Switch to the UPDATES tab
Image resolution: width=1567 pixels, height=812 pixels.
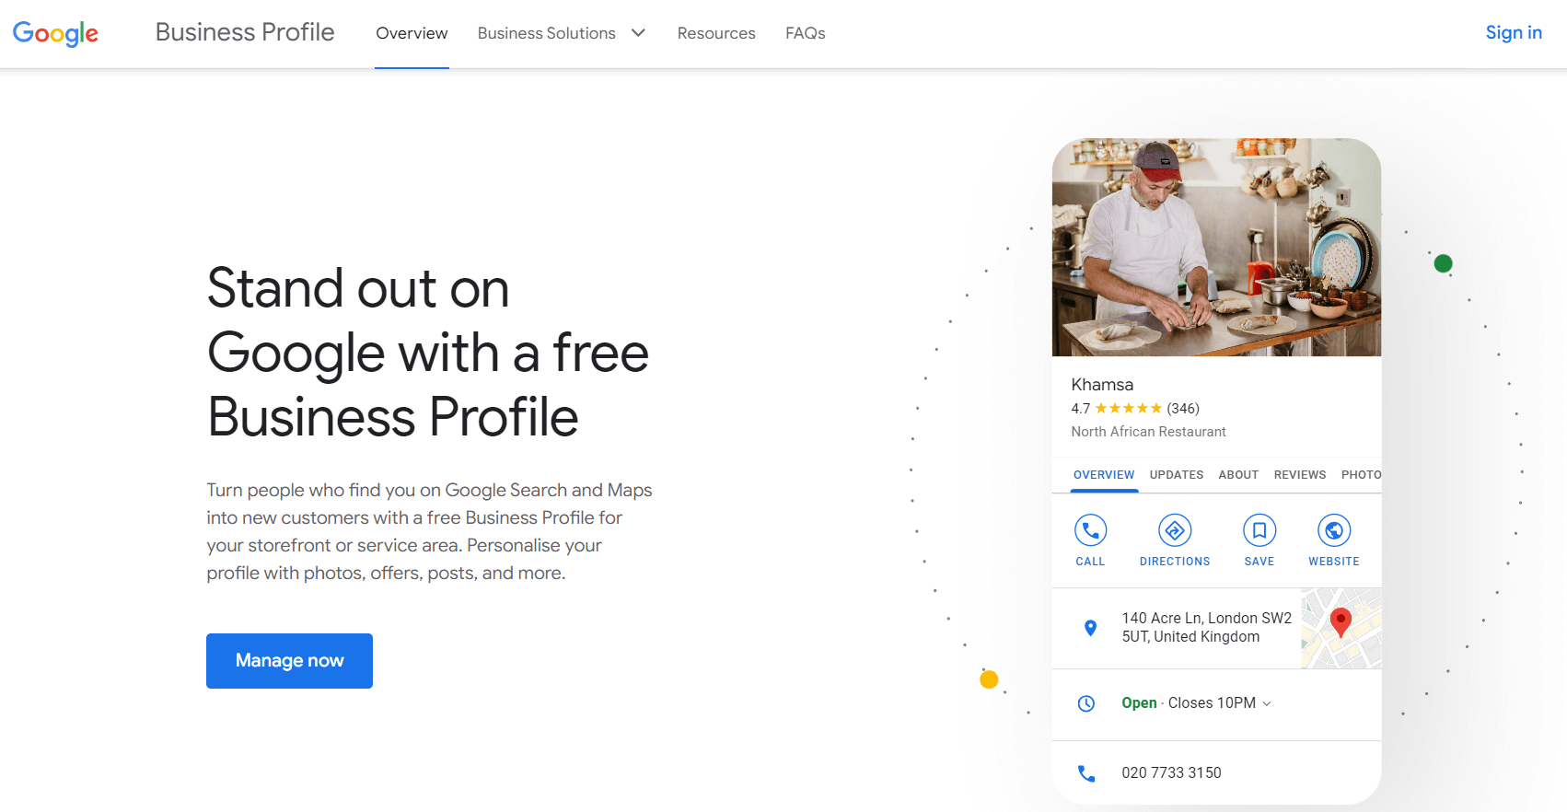click(1177, 475)
